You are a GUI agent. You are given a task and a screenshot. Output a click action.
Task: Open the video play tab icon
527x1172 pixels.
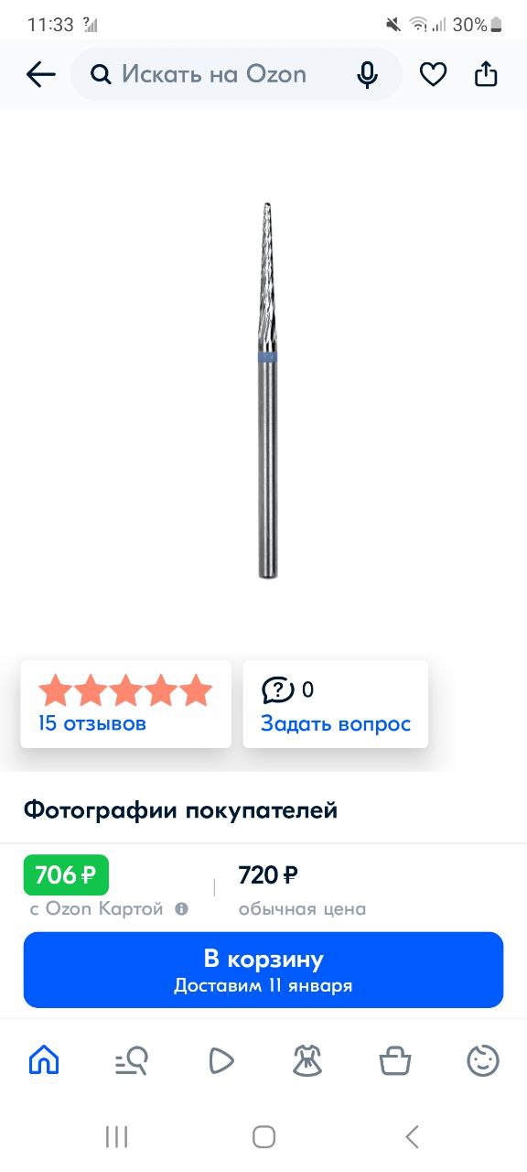point(220,1060)
